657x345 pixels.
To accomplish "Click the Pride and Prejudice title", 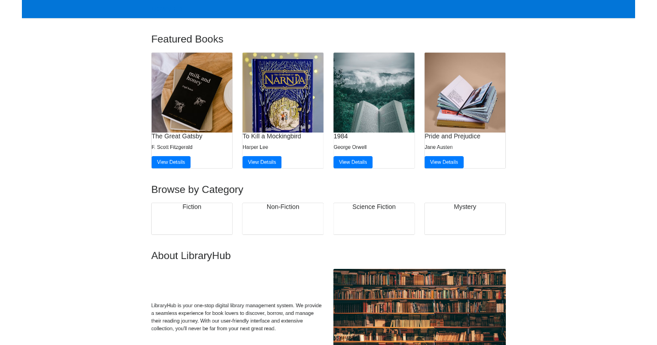I will pyautogui.click(x=452, y=136).
